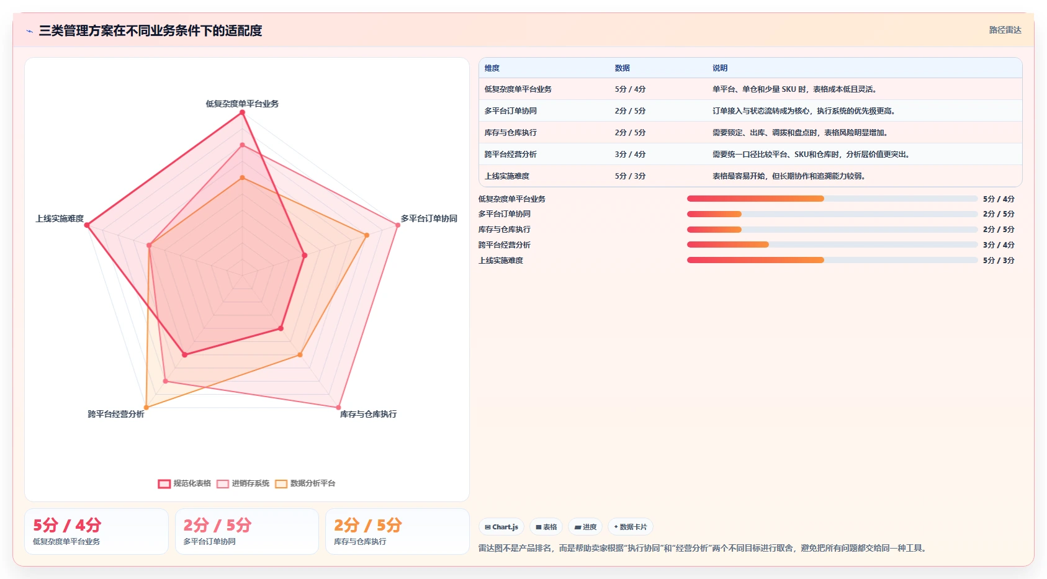
Task: Toggle the 进销存系统 legend swatch
Action: point(223,484)
